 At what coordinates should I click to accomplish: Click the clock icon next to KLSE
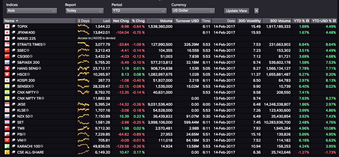[x=28, y=110]
